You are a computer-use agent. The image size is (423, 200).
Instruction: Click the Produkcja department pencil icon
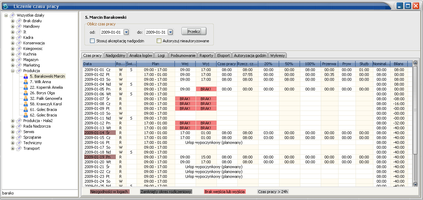pyautogui.click(x=19, y=71)
